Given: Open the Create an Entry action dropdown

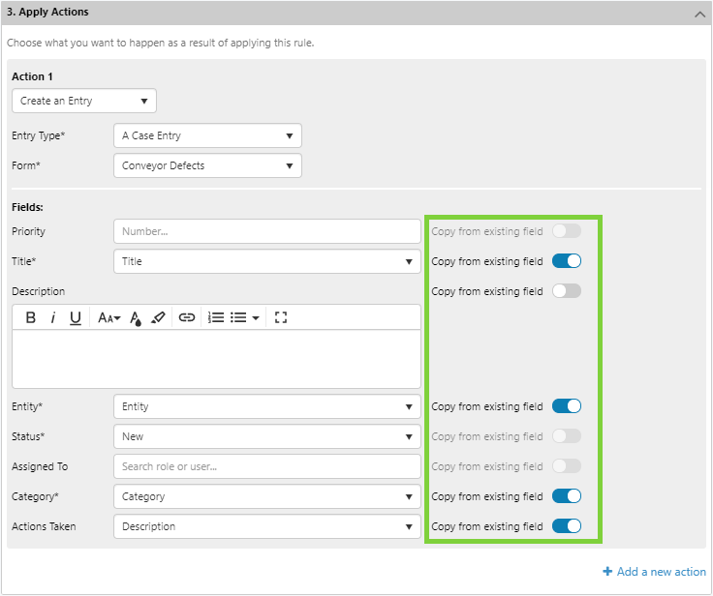Looking at the screenshot, I should 84,101.
